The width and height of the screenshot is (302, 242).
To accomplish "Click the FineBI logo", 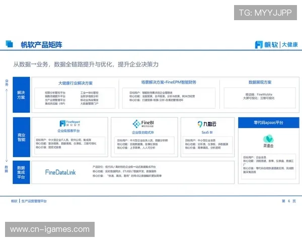I will (x=143, y=124).
